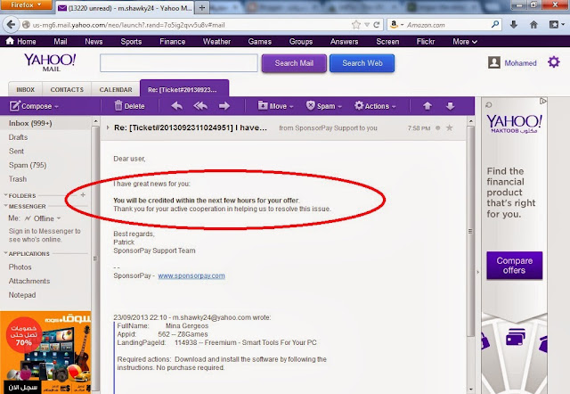Open the Trash folder
Screen dimensions: 570x394
(x=18, y=179)
